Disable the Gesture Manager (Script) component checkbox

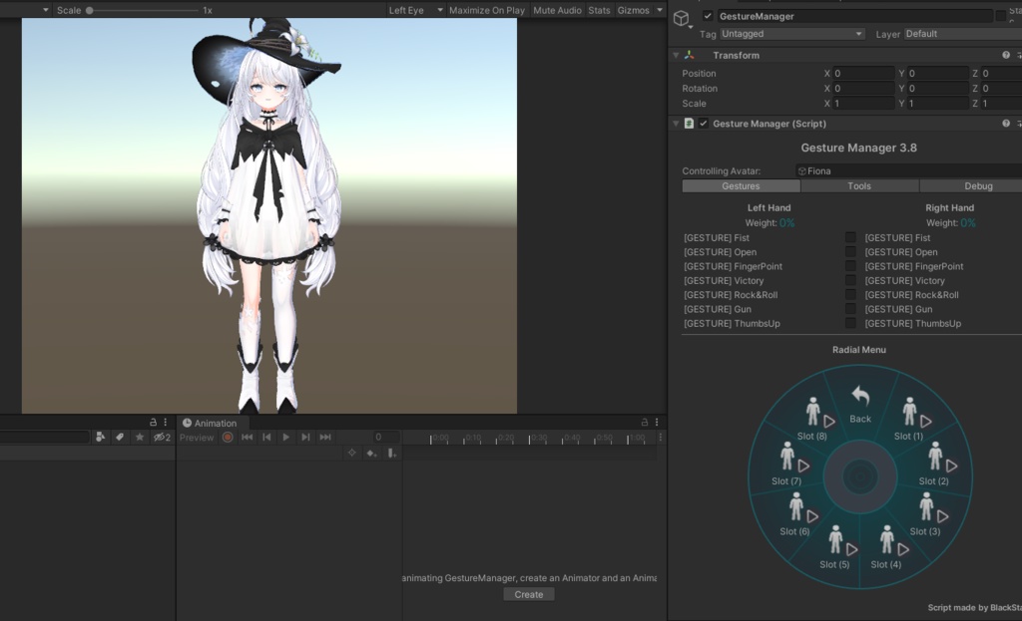point(702,124)
